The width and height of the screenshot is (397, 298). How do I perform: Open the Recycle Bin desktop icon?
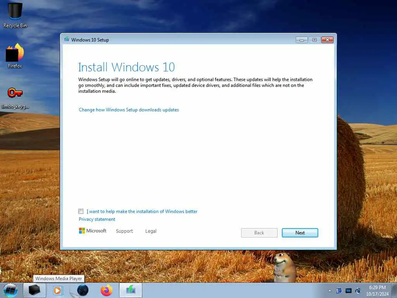point(15,14)
